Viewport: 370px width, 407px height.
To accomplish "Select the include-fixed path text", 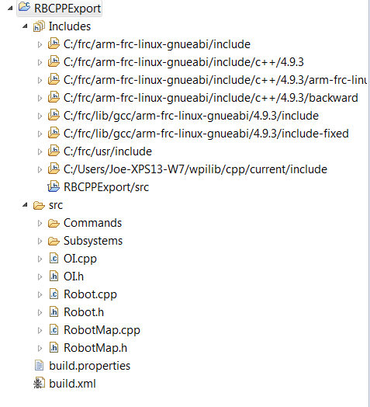I will (206, 134).
